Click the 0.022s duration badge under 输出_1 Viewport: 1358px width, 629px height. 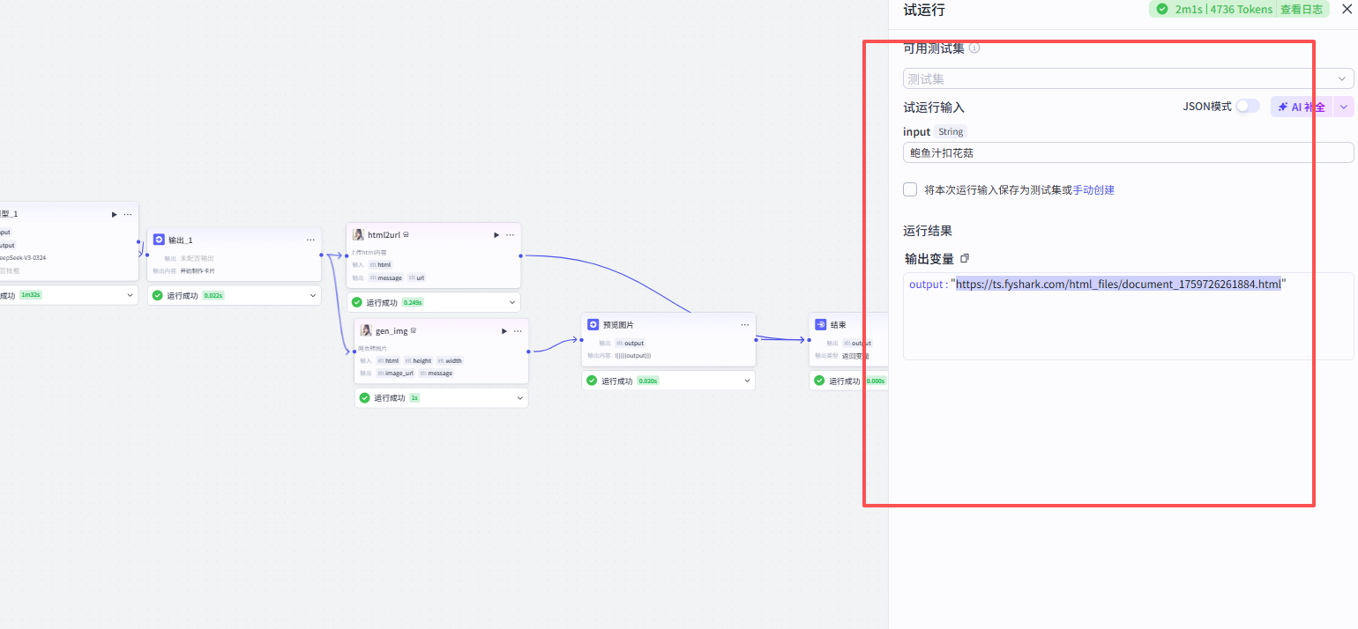click(x=213, y=296)
